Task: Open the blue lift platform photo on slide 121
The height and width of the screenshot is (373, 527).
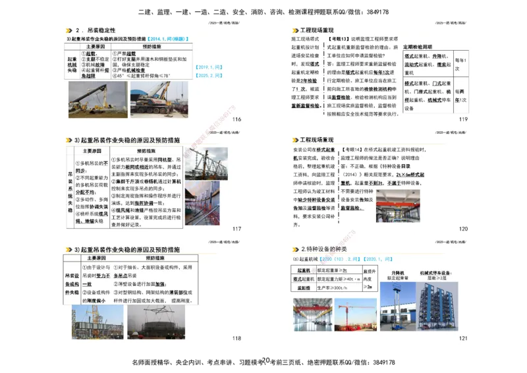Action: point(398,306)
